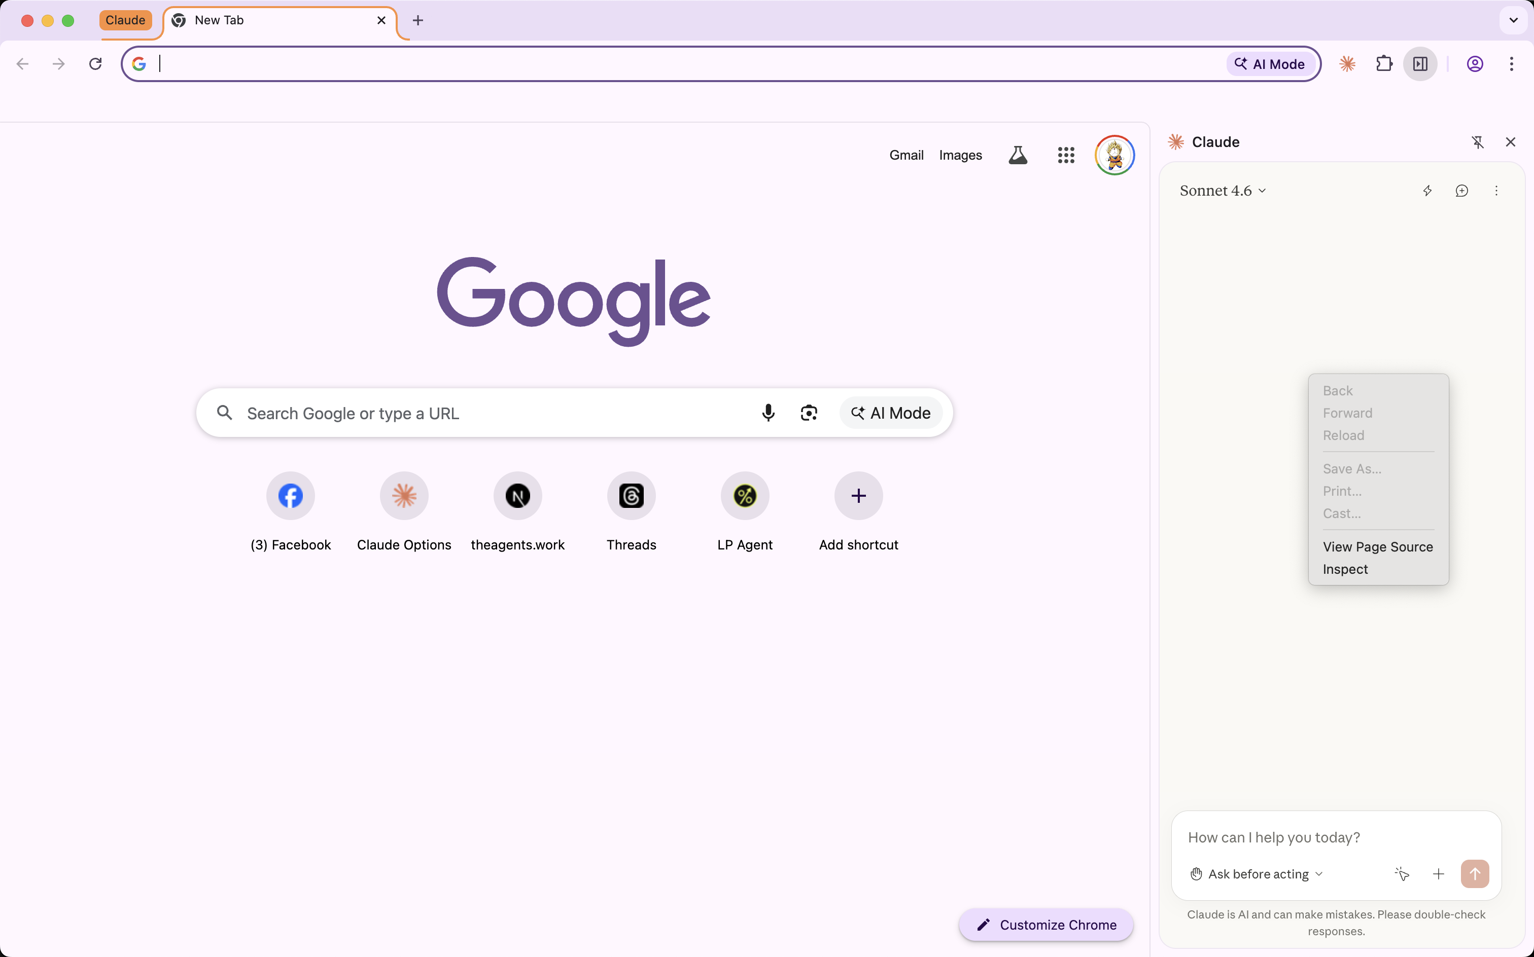The height and width of the screenshot is (957, 1534).
Task: Choose Inspect in the context menu
Action: click(1378, 569)
